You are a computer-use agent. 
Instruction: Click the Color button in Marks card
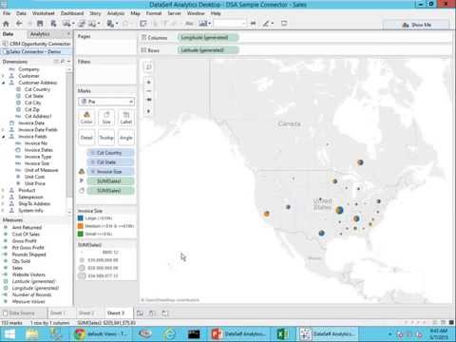pos(86,118)
